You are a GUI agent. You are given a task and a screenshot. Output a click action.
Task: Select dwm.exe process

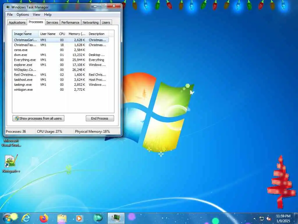[61, 55]
